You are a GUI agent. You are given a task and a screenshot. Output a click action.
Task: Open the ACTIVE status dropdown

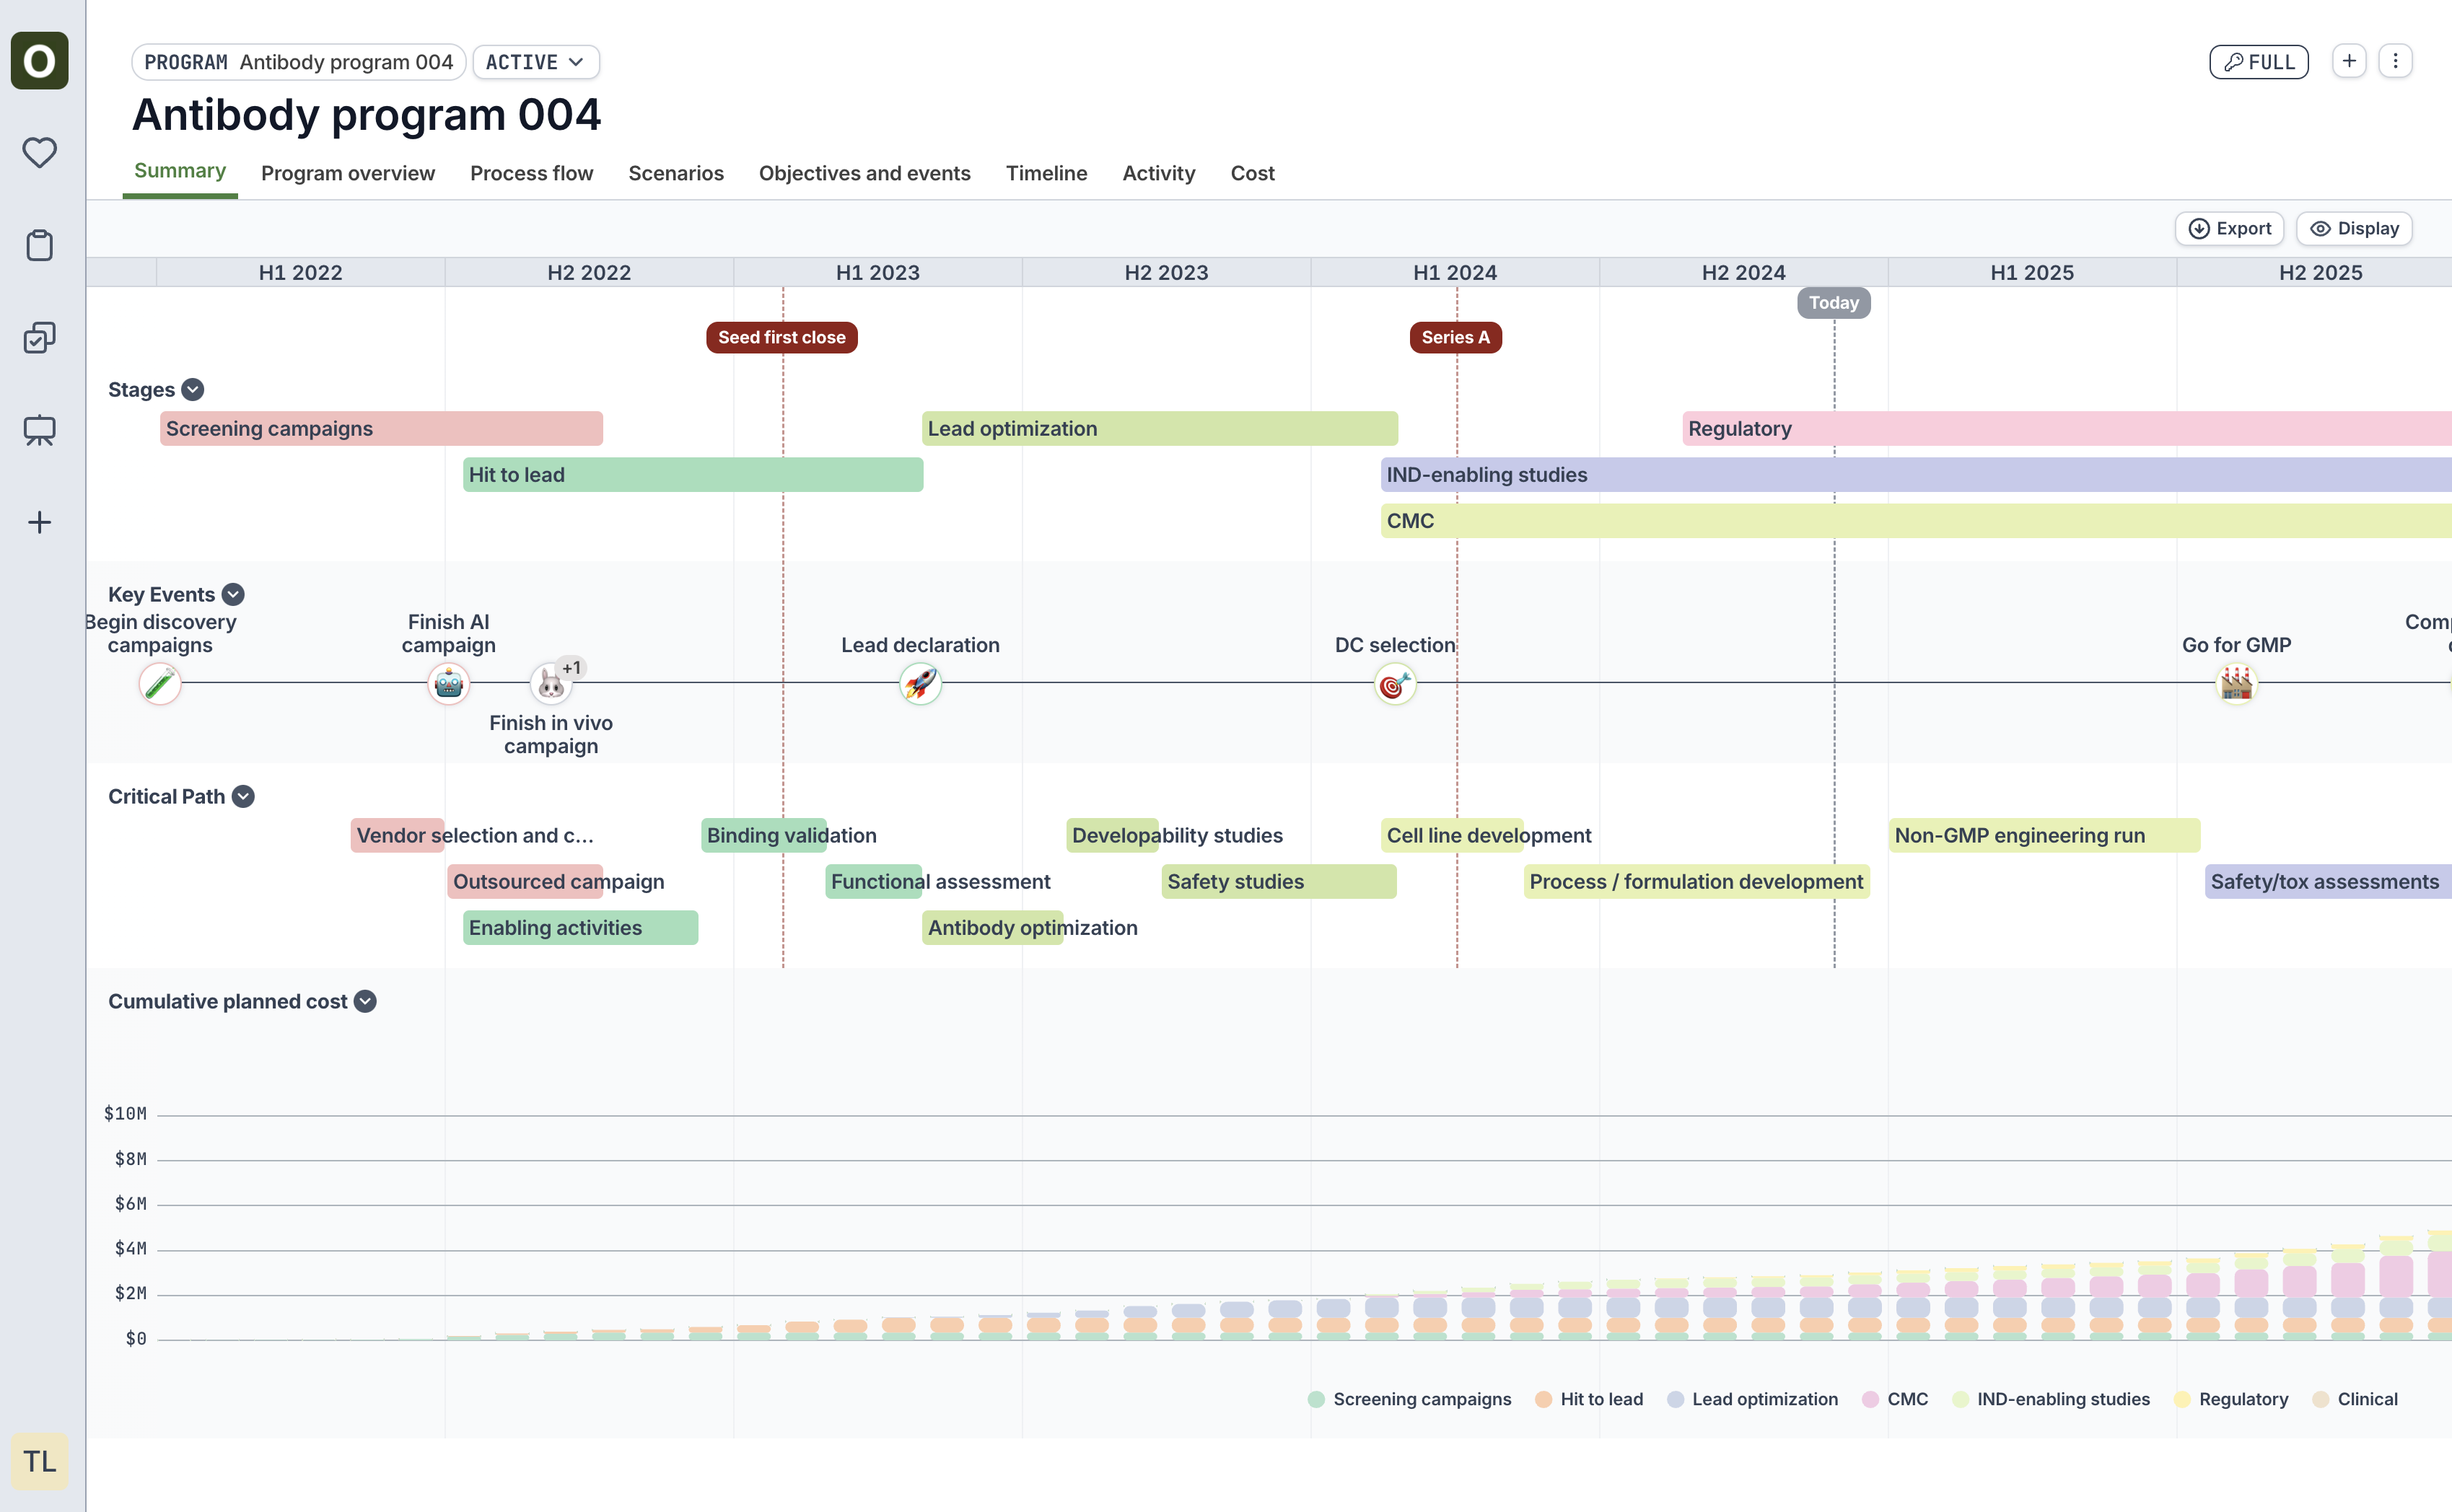click(x=535, y=62)
